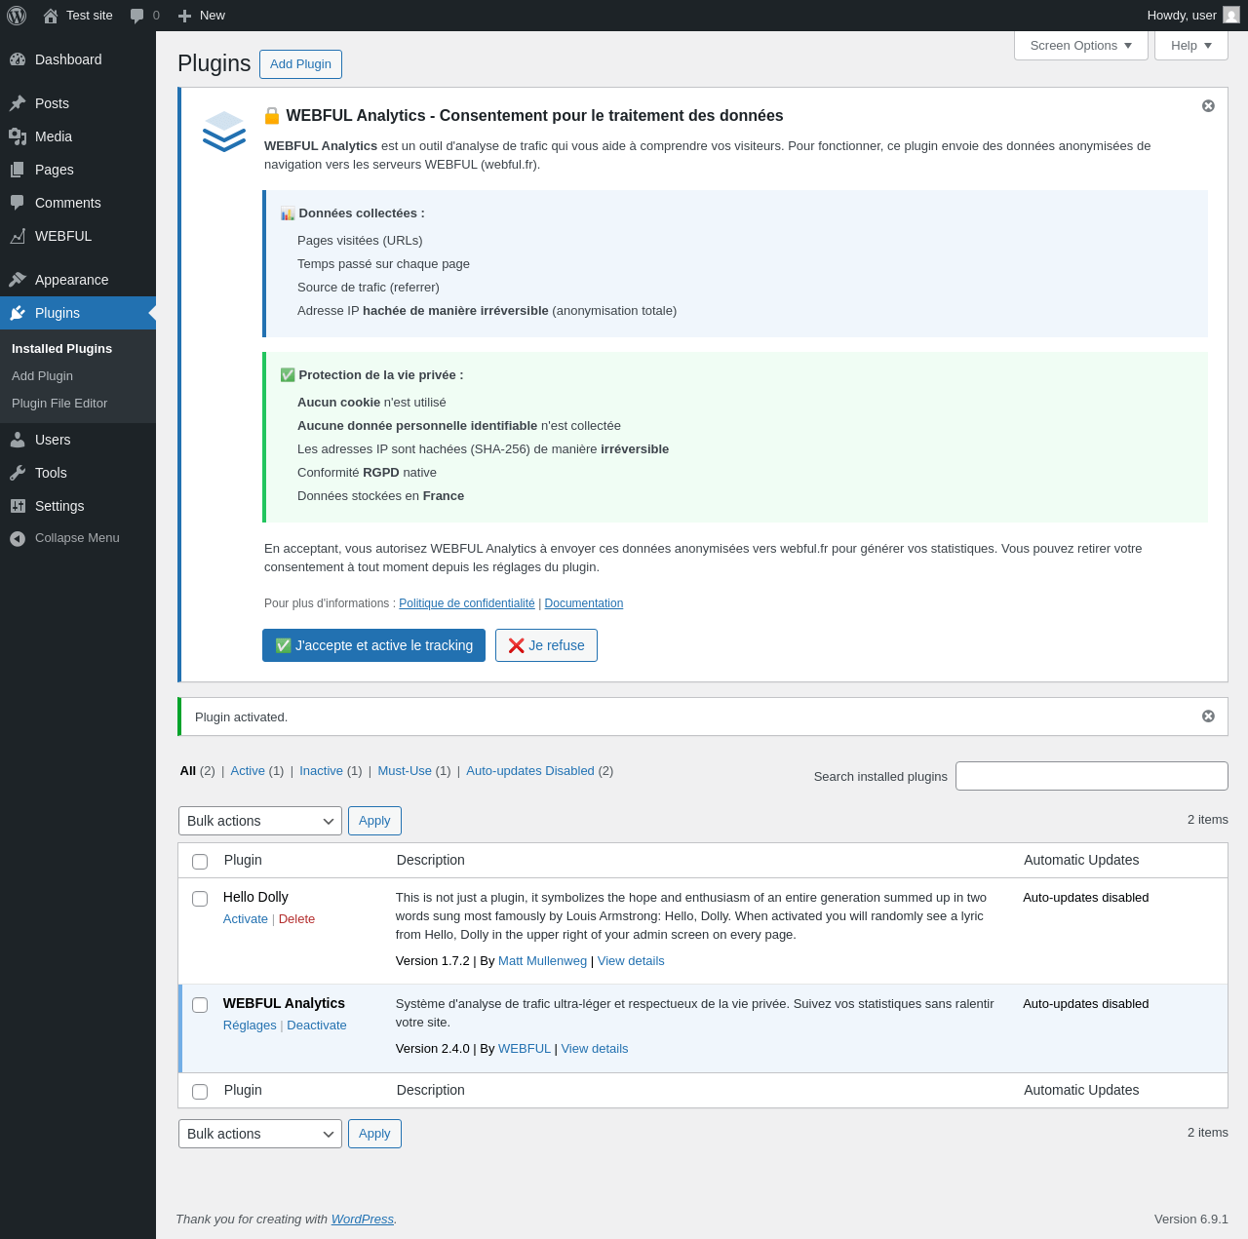The width and height of the screenshot is (1248, 1239).
Task: Toggle select-all checkbox in table header
Action: pos(200,862)
